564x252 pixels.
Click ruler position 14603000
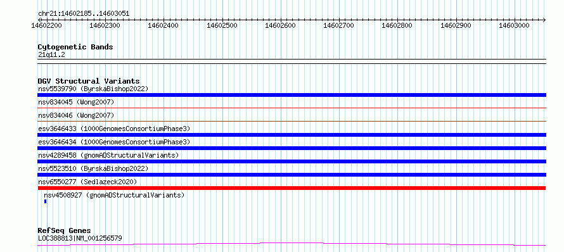coord(515,25)
